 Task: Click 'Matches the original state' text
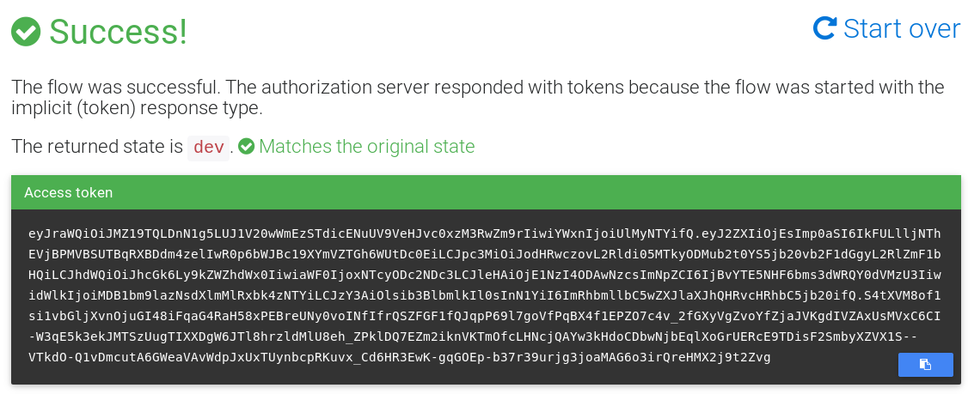[366, 147]
